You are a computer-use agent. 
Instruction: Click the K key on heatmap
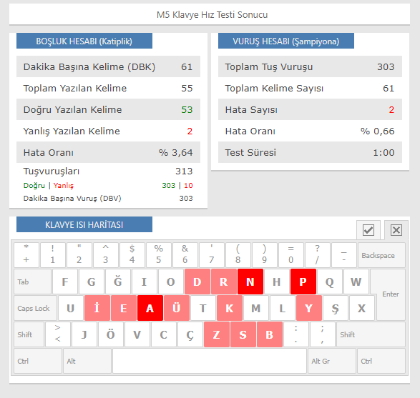point(230,308)
